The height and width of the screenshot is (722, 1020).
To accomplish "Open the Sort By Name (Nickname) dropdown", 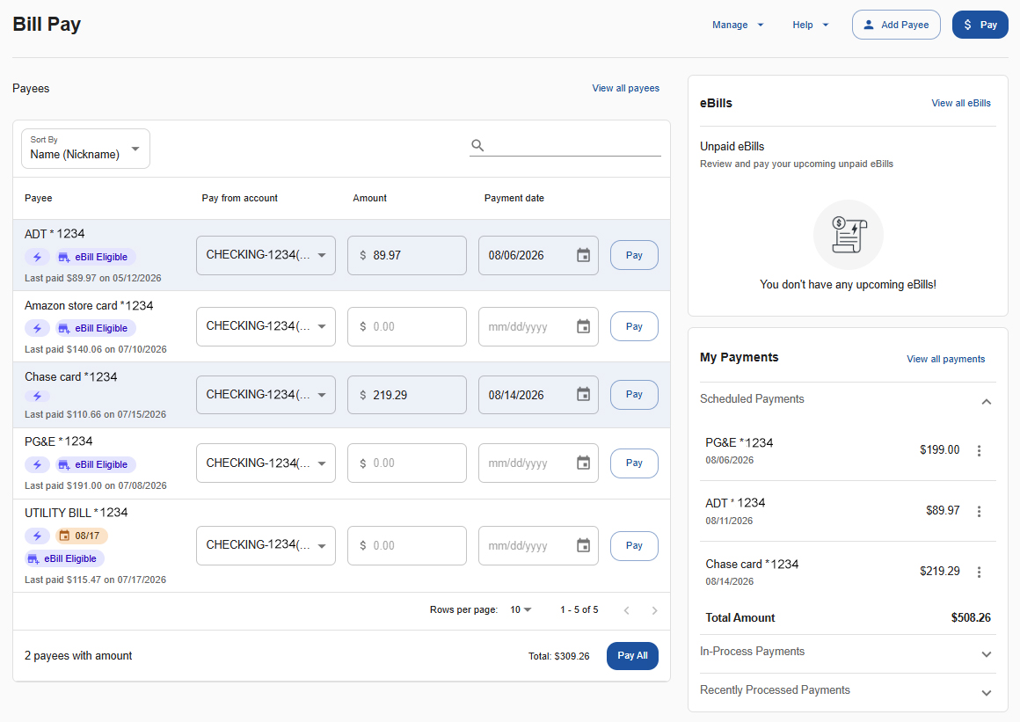I will pos(86,149).
